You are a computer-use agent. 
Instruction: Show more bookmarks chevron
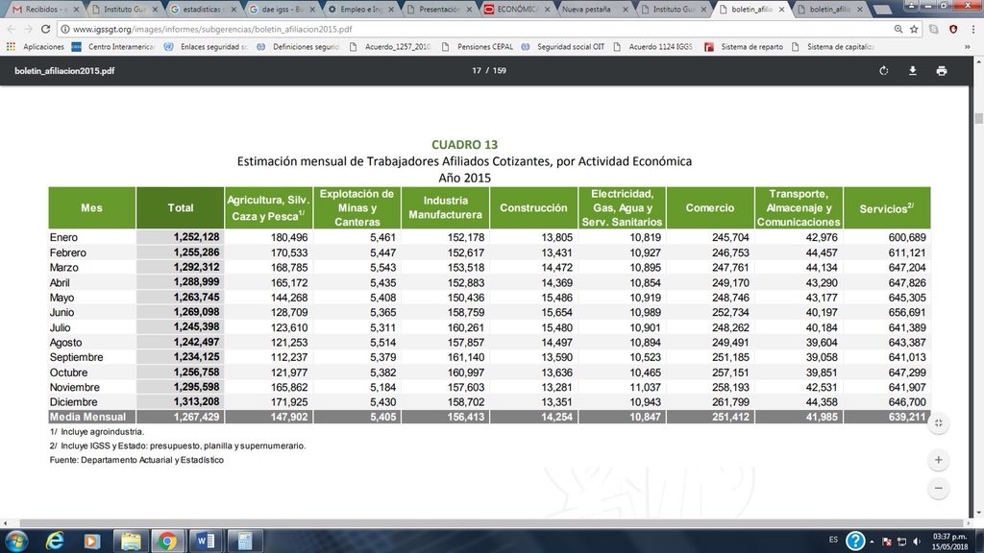coord(967,46)
